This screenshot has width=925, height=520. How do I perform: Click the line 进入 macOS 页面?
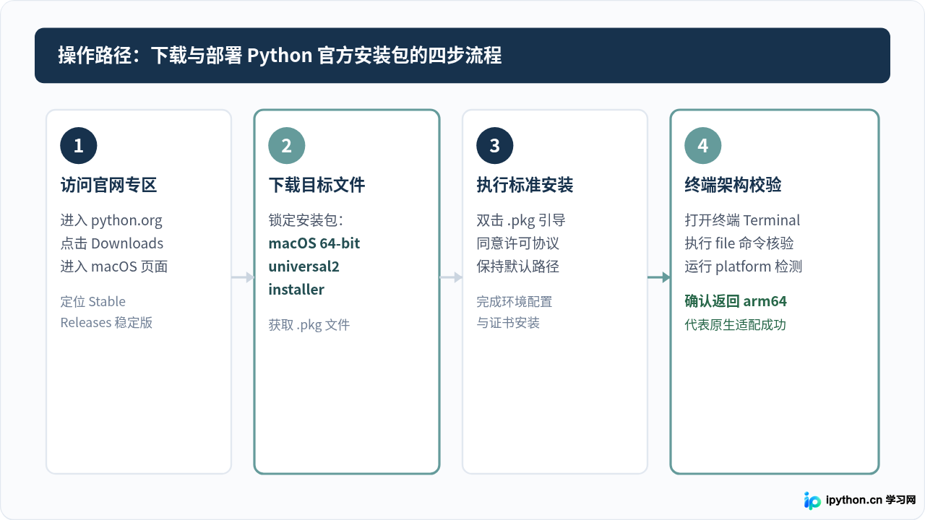114,266
